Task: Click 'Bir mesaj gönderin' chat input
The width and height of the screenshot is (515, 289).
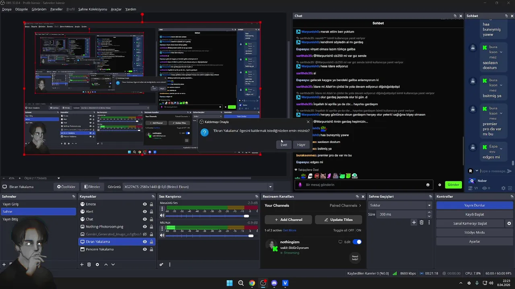Action: [364, 185]
